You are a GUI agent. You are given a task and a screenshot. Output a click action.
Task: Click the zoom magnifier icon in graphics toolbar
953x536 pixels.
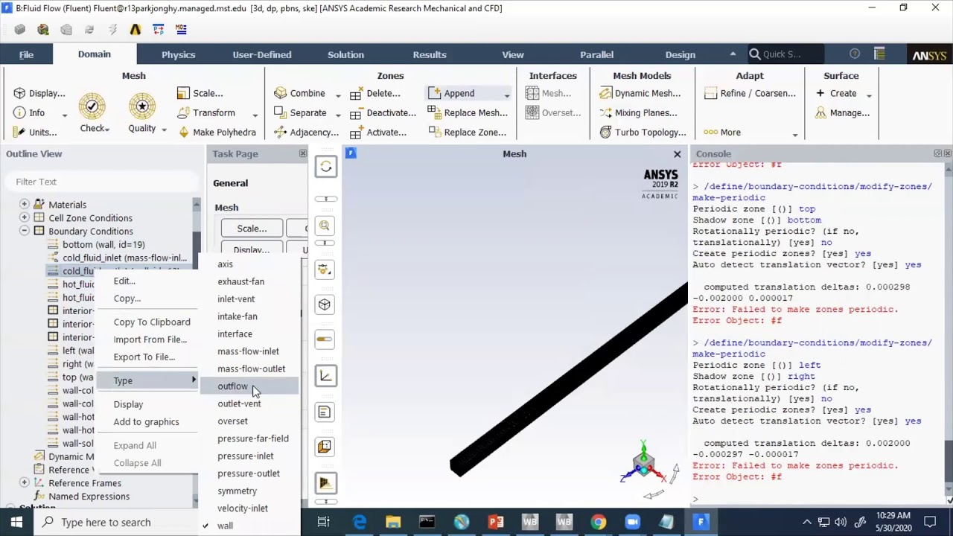[x=325, y=226]
